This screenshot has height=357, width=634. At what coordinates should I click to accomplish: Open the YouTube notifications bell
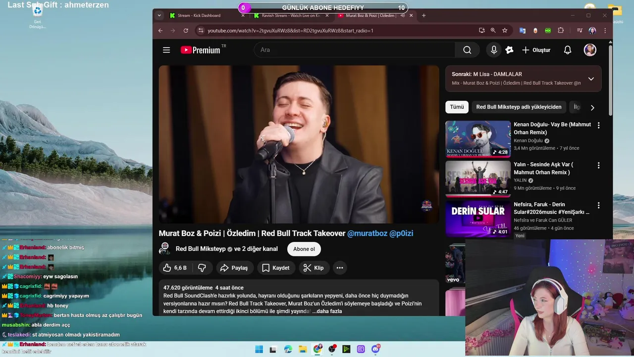568,50
